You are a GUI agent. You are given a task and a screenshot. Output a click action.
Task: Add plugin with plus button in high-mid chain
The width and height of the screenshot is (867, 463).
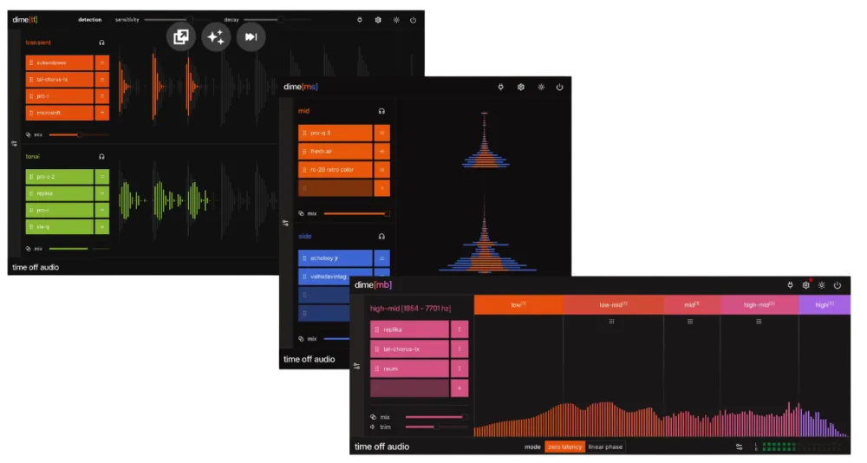(460, 388)
